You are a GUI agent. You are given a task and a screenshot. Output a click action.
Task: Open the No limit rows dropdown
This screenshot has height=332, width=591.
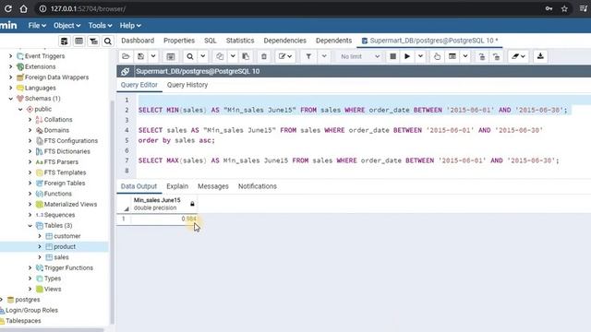click(360, 56)
